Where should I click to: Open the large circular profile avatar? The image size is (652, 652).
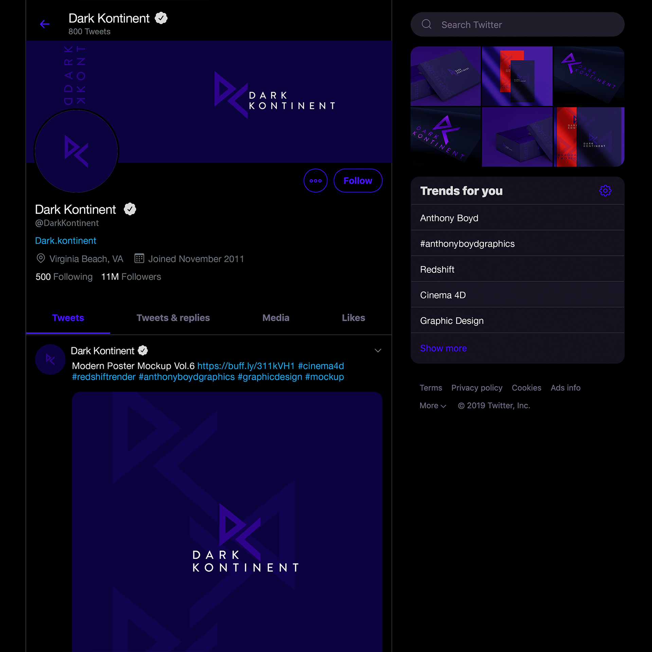[76, 151]
